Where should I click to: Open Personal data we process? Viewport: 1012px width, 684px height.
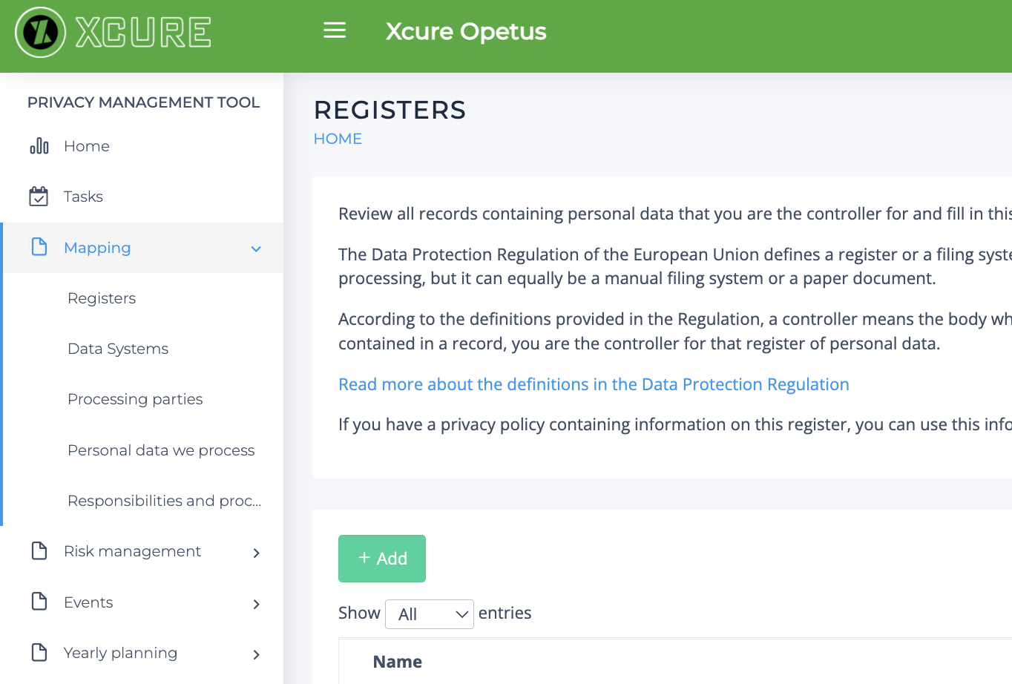[161, 450]
